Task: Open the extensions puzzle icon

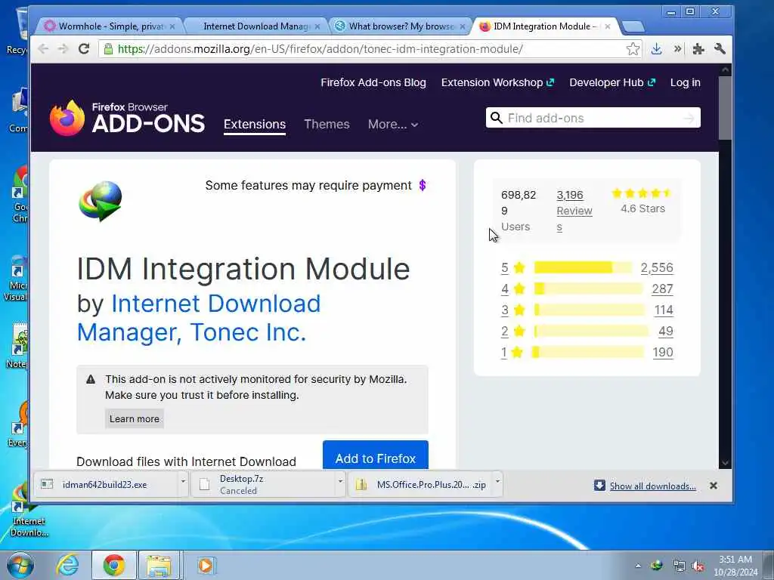Action: click(698, 49)
